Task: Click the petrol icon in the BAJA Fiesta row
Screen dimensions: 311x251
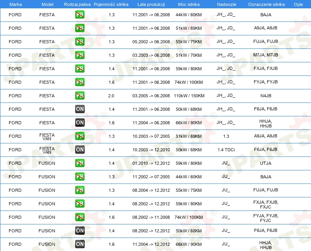Action: pyautogui.click(x=80, y=14)
